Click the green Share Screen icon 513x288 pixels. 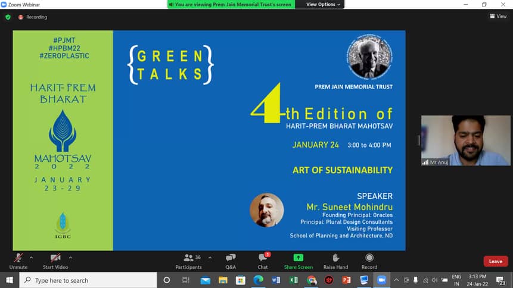[x=298, y=258]
